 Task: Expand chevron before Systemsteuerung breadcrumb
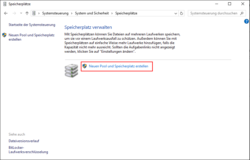(39, 13)
